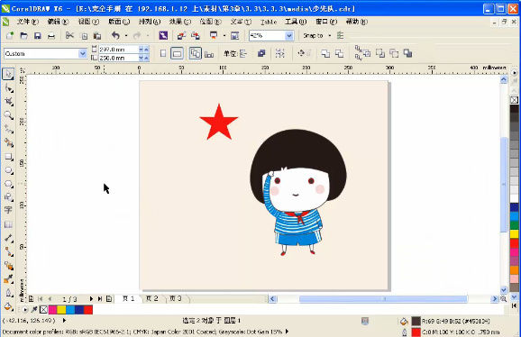Open the Table menu
The height and width of the screenshot is (337, 521).
269,22
